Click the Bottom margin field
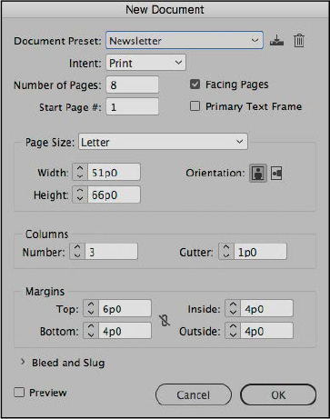Viewport: 330px width, 419px height. click(x=125, y=331)
